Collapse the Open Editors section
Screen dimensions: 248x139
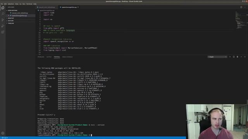(x=13, y=10)
